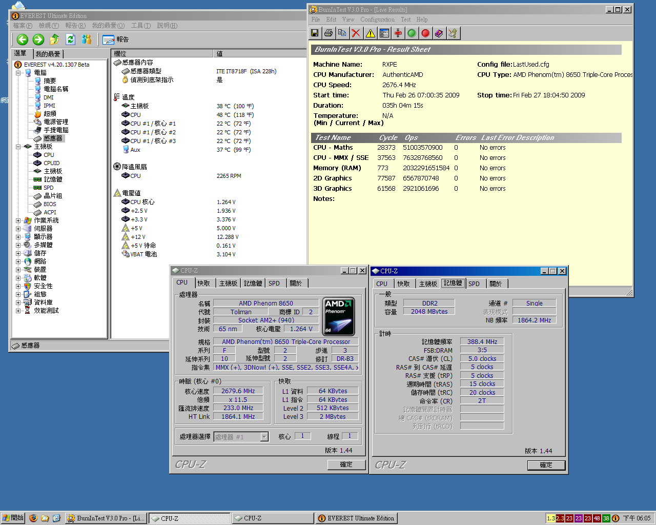This screenshot has height=525, width=656.
Task: Click the 2265 RPM fan value in EVEREST
Action: click(229, 176)
